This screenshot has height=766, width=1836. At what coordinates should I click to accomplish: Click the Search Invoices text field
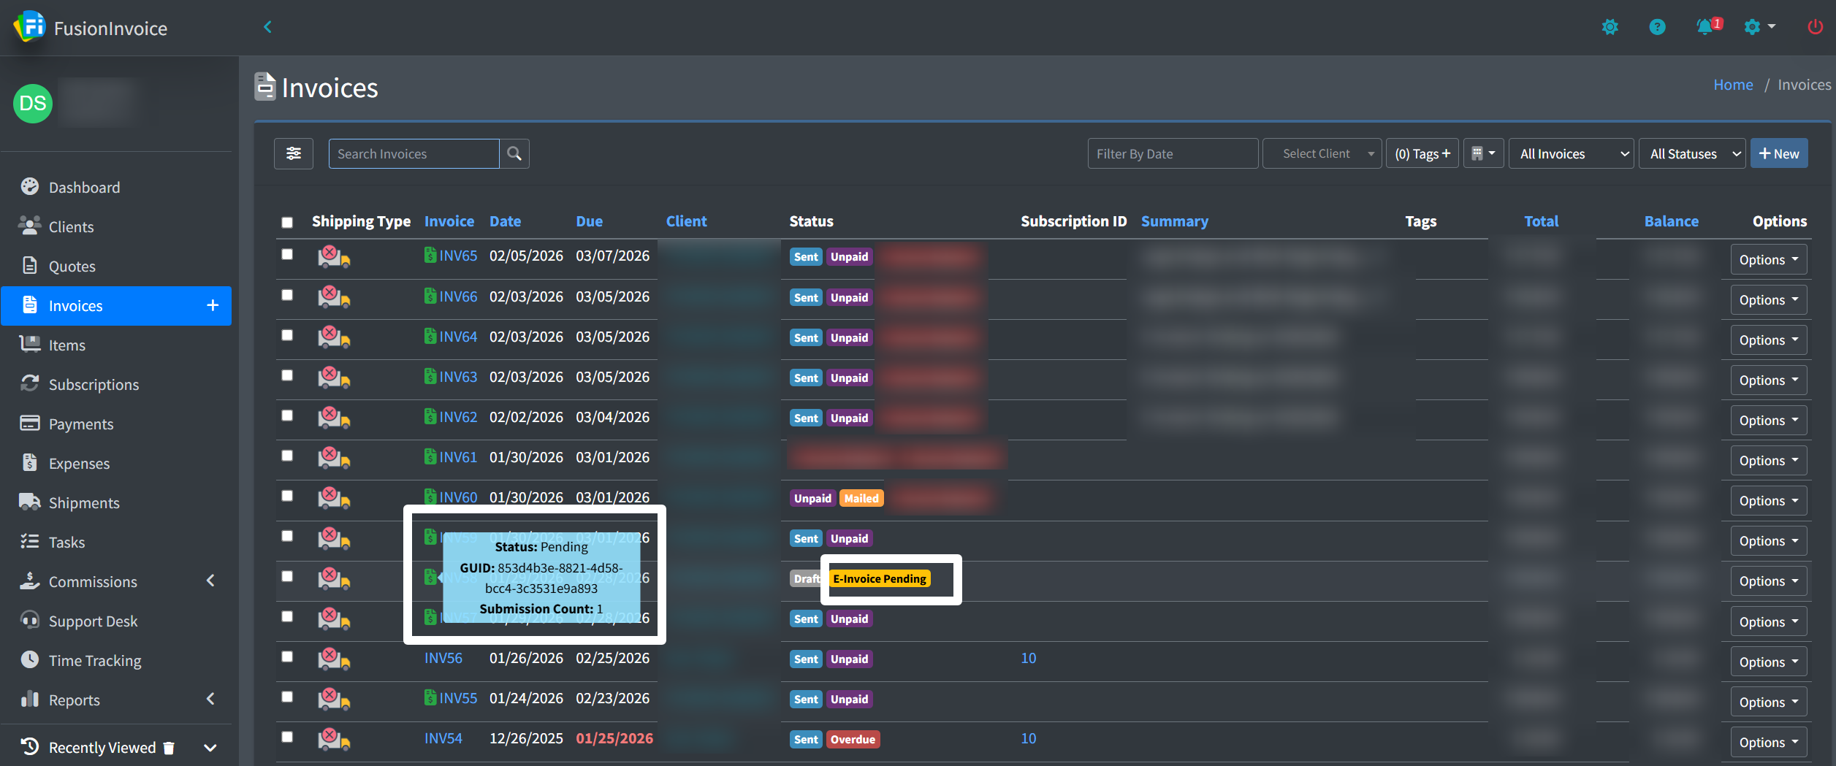coord(414,153)
